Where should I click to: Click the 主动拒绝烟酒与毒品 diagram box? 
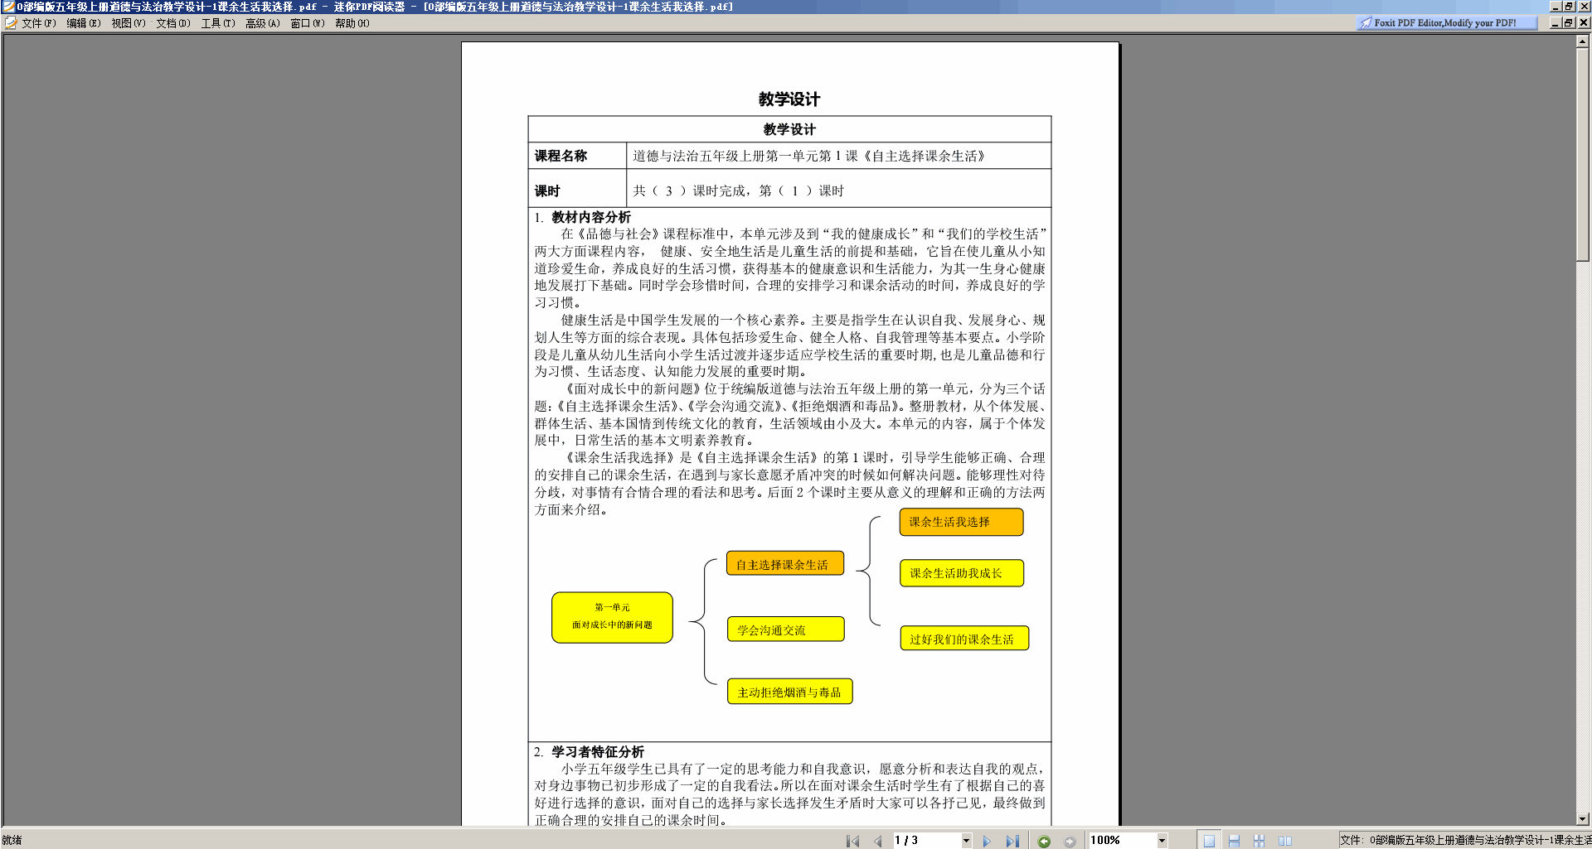(x=789, y=692)
